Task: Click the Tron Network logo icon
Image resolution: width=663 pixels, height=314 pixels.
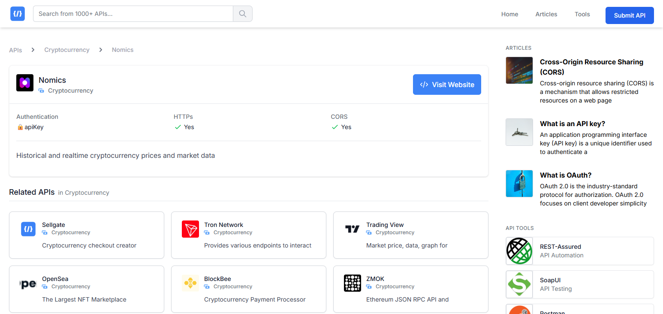Action: click(x=190, y=229)
